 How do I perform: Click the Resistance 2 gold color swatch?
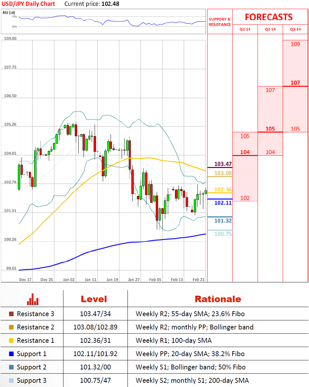tap(11, 327)
